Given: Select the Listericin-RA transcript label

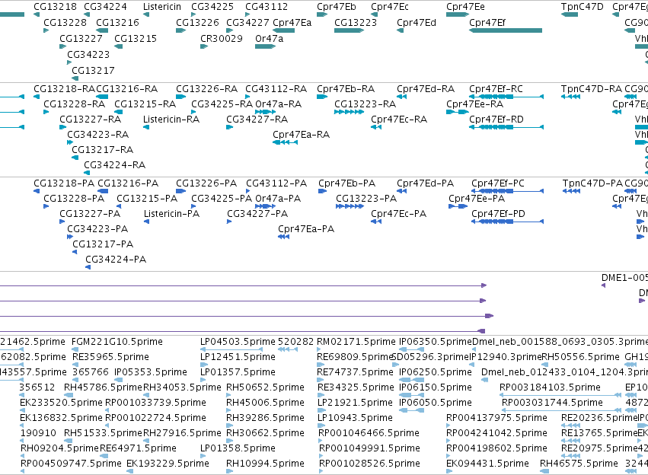Looking at the screenshot, I should coord(171,120).
